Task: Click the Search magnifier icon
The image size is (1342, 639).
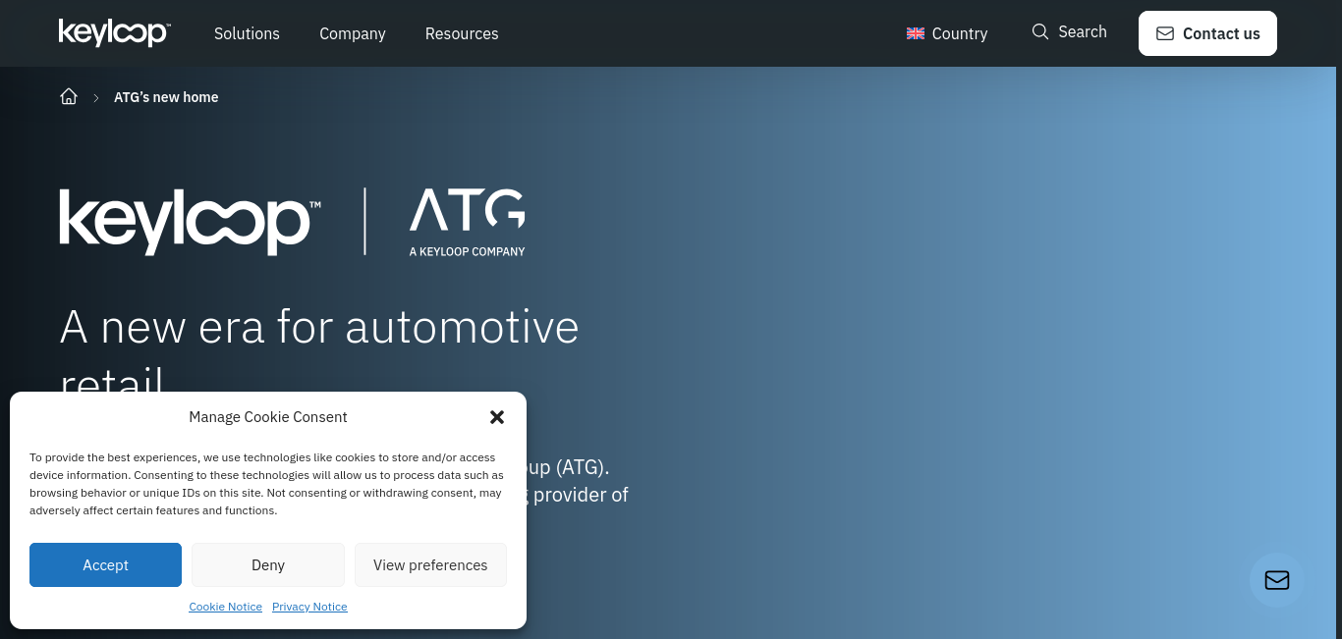Action: coord(1040,31)
